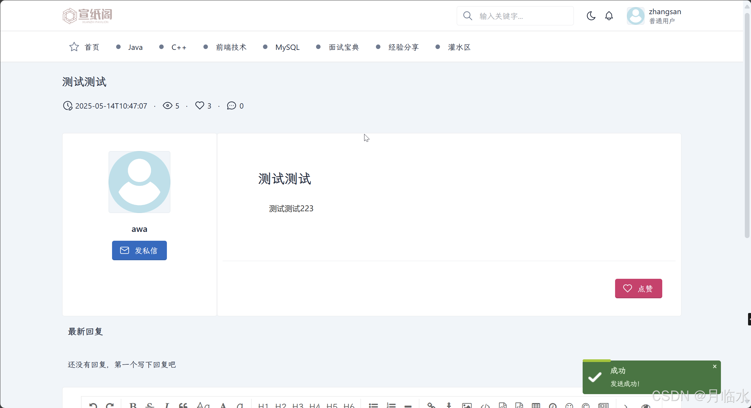Toggle the editor preview eye icon

click(x=645, y=406)
